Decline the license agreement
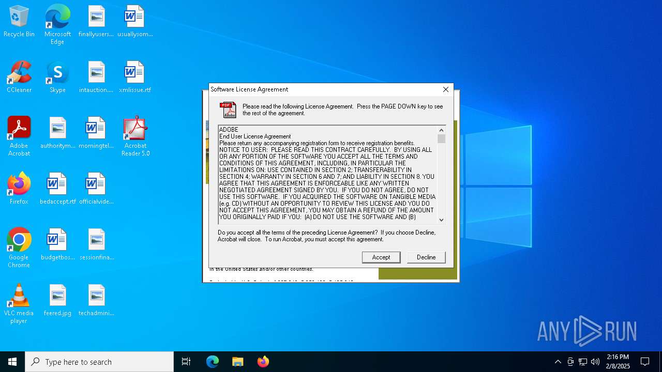The width and height of the screenshot is (662, 372). click(426, 257)
